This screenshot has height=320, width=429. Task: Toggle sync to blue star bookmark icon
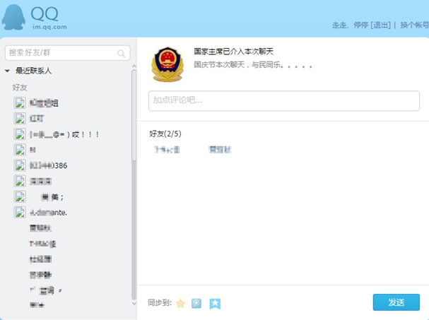pos(215,304)
